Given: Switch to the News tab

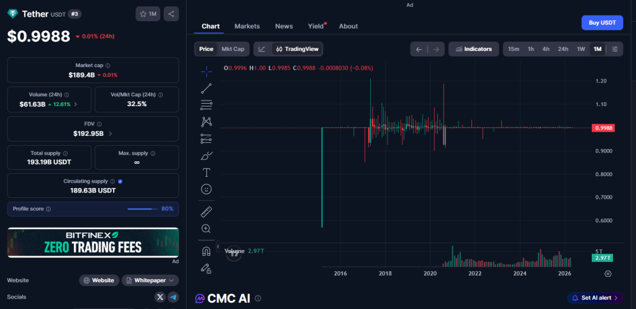Looking at the screenshot, I should point(284,26).
